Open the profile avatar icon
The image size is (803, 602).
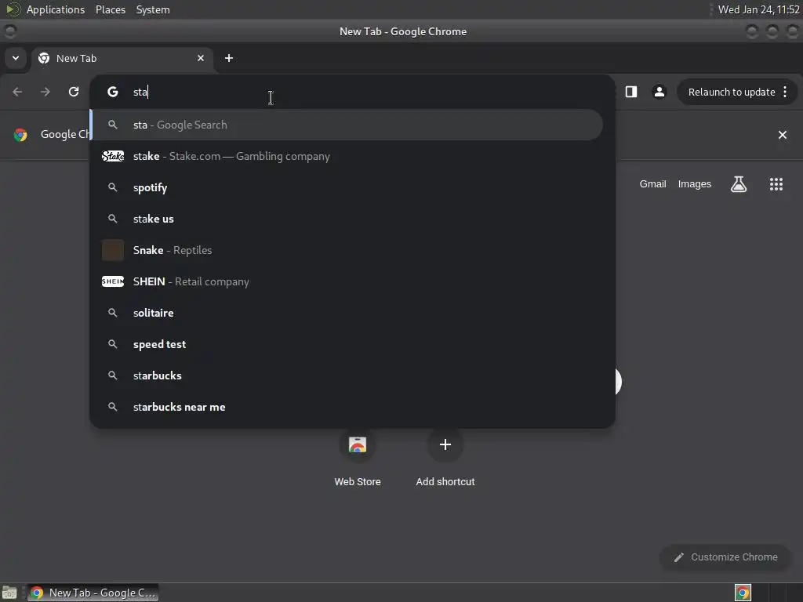tap(659, 92)
